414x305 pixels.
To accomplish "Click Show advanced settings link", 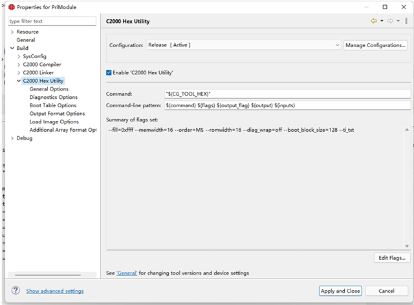I will pyautogui.click(x=55, y=291).
